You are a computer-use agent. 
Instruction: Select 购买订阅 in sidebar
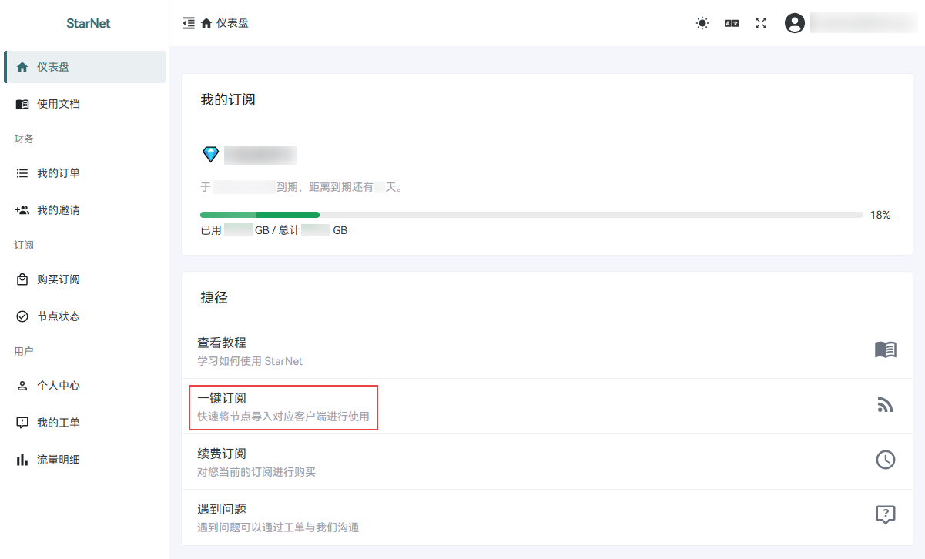pos(59,279)
